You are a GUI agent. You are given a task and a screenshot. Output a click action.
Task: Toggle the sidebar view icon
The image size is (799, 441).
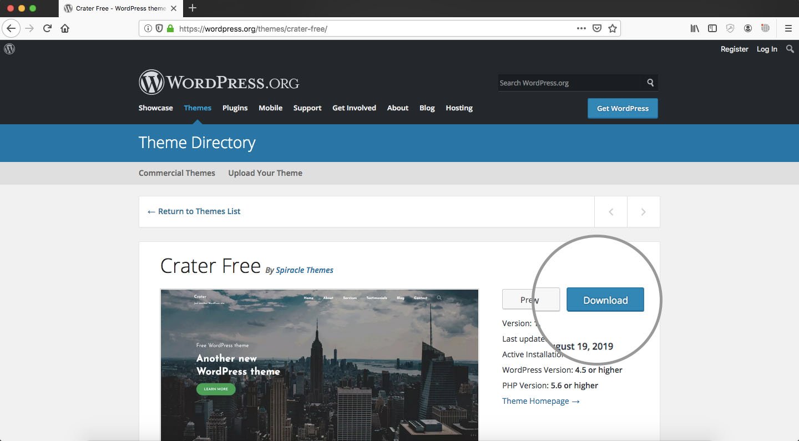pyautogui.click(x=712, y=28)
